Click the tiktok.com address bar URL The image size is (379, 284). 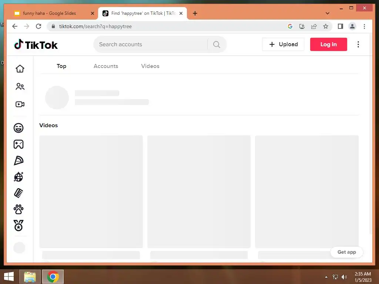(x=95, y=26)
